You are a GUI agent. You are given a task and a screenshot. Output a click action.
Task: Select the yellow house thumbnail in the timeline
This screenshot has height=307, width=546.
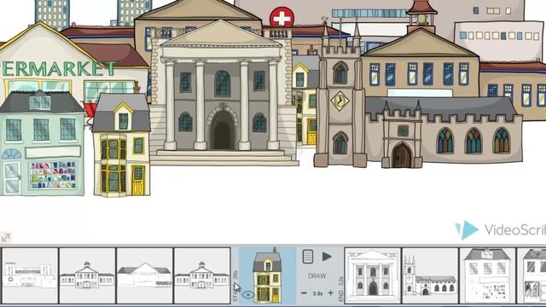coord(267,275)
